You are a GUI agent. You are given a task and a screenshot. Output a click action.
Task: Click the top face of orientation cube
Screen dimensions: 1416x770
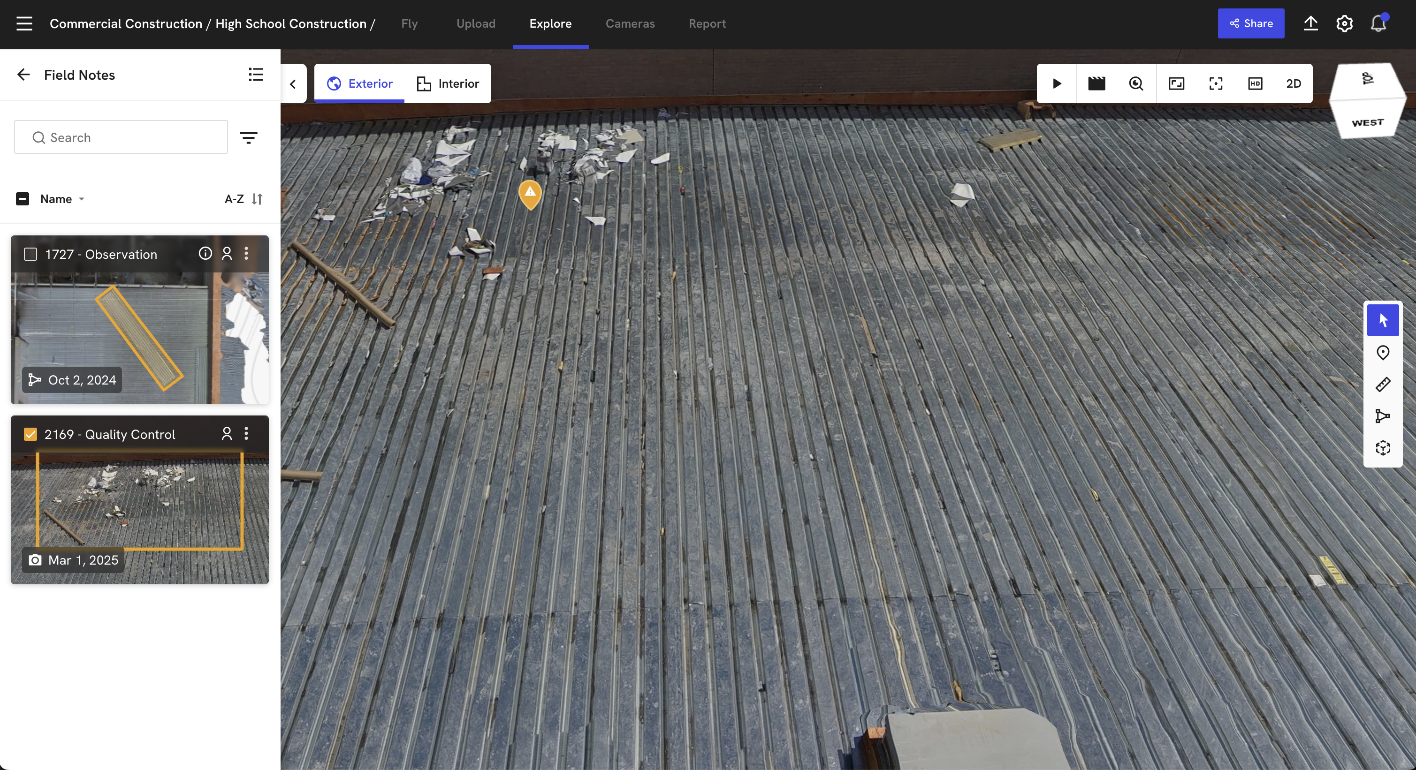coord(1367,80)
